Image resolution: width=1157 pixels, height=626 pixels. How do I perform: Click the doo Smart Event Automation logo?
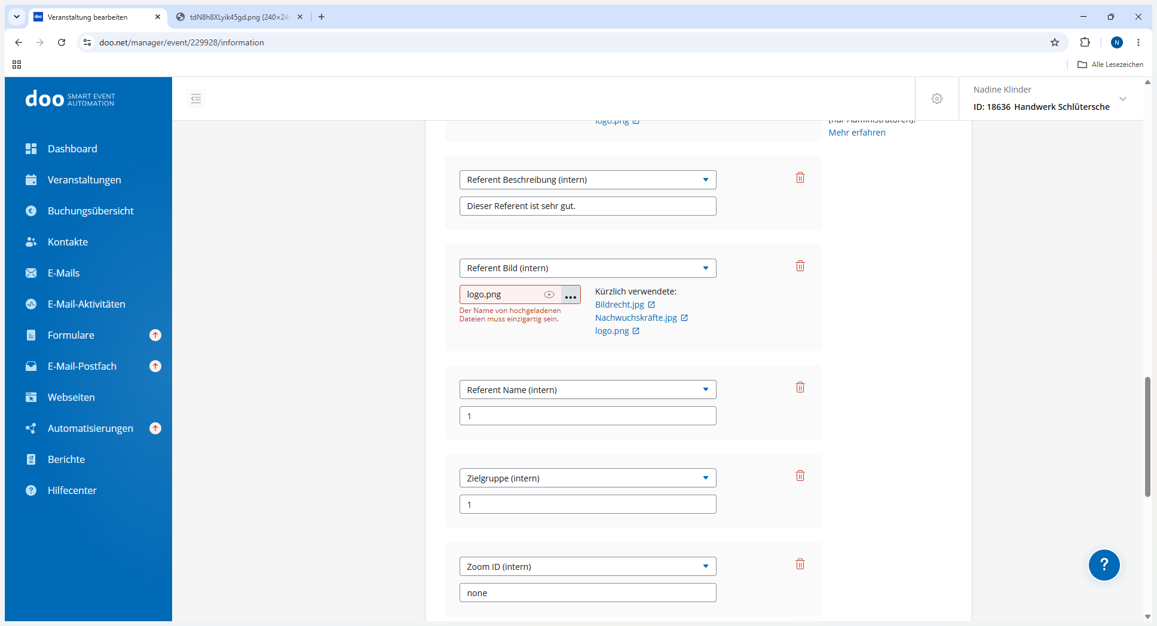click(70, 99)
